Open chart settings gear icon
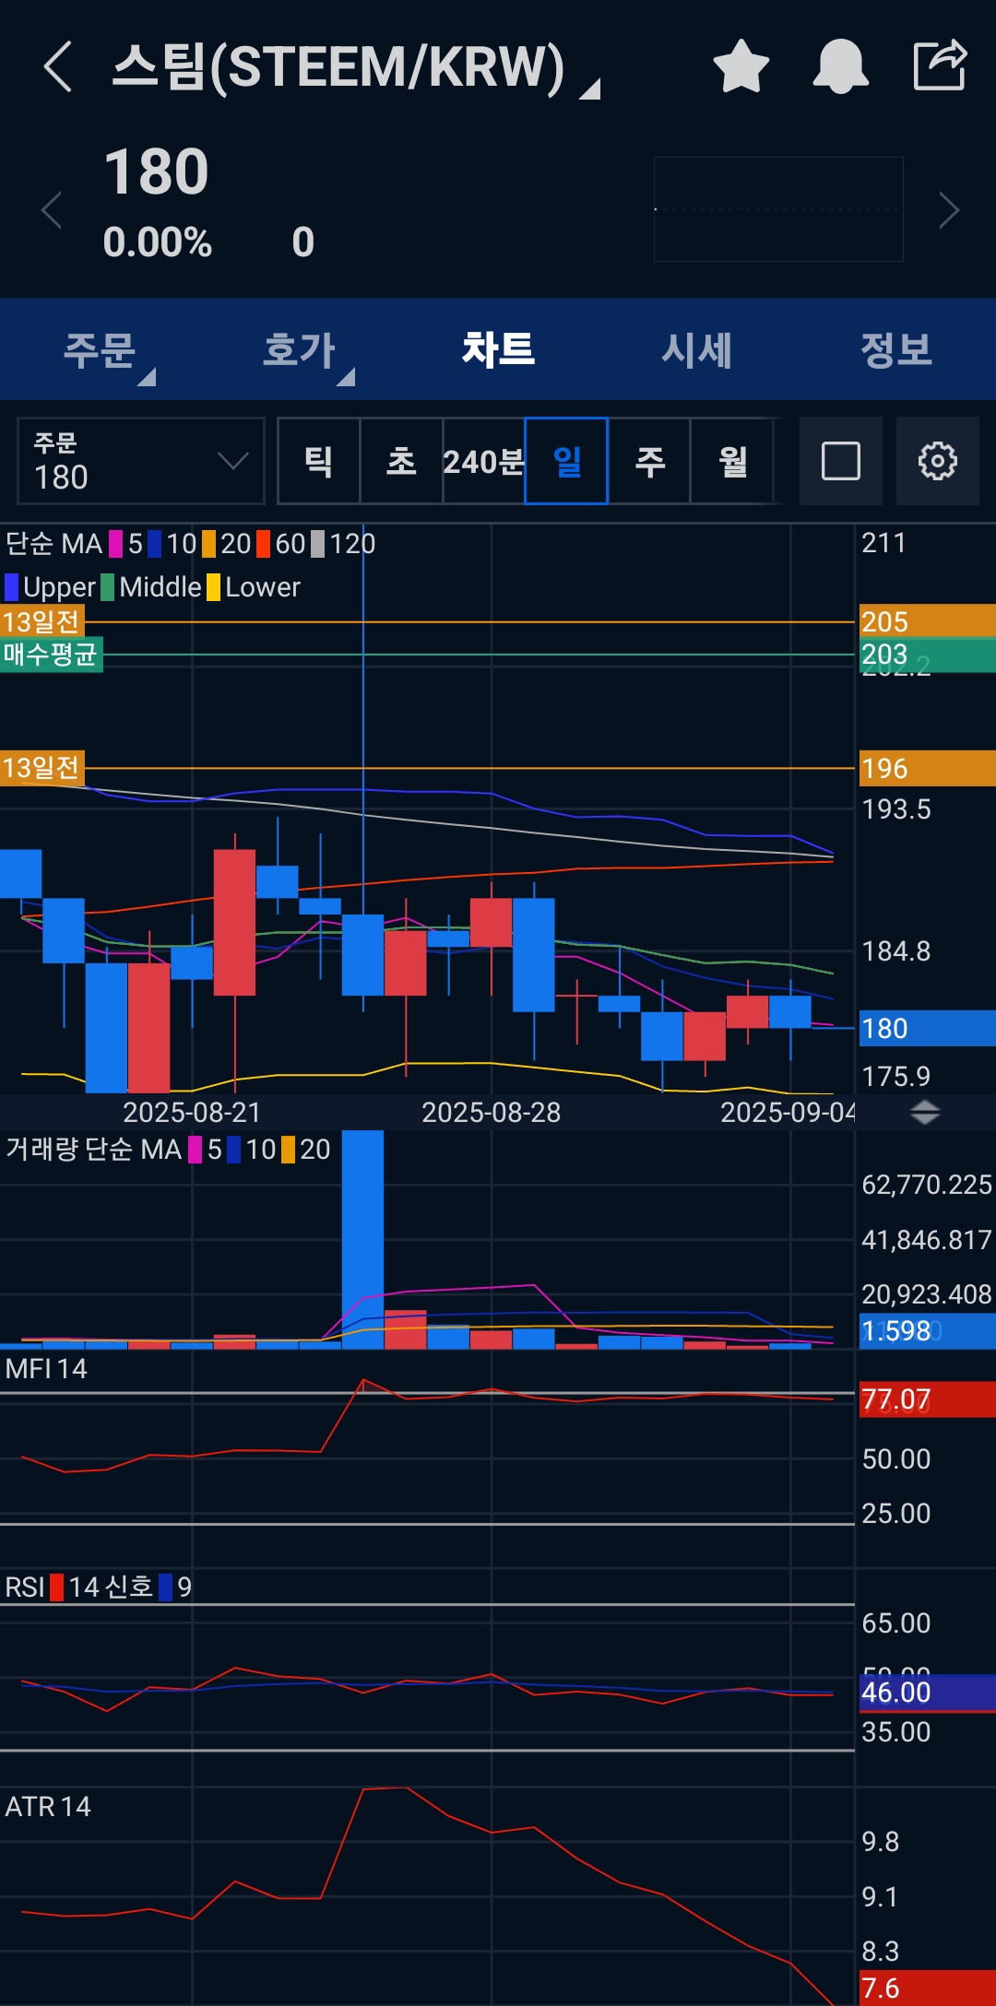This screenshot has height=2006, width=996. (x=938, y=461)
